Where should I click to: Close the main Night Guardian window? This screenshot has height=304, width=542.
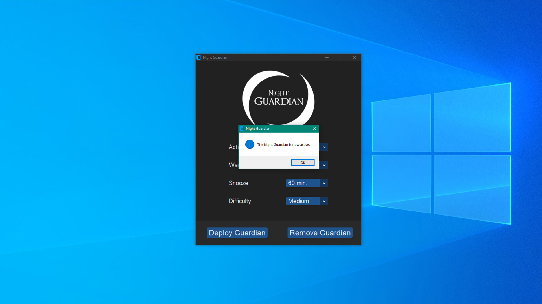[x=354, y=57]
